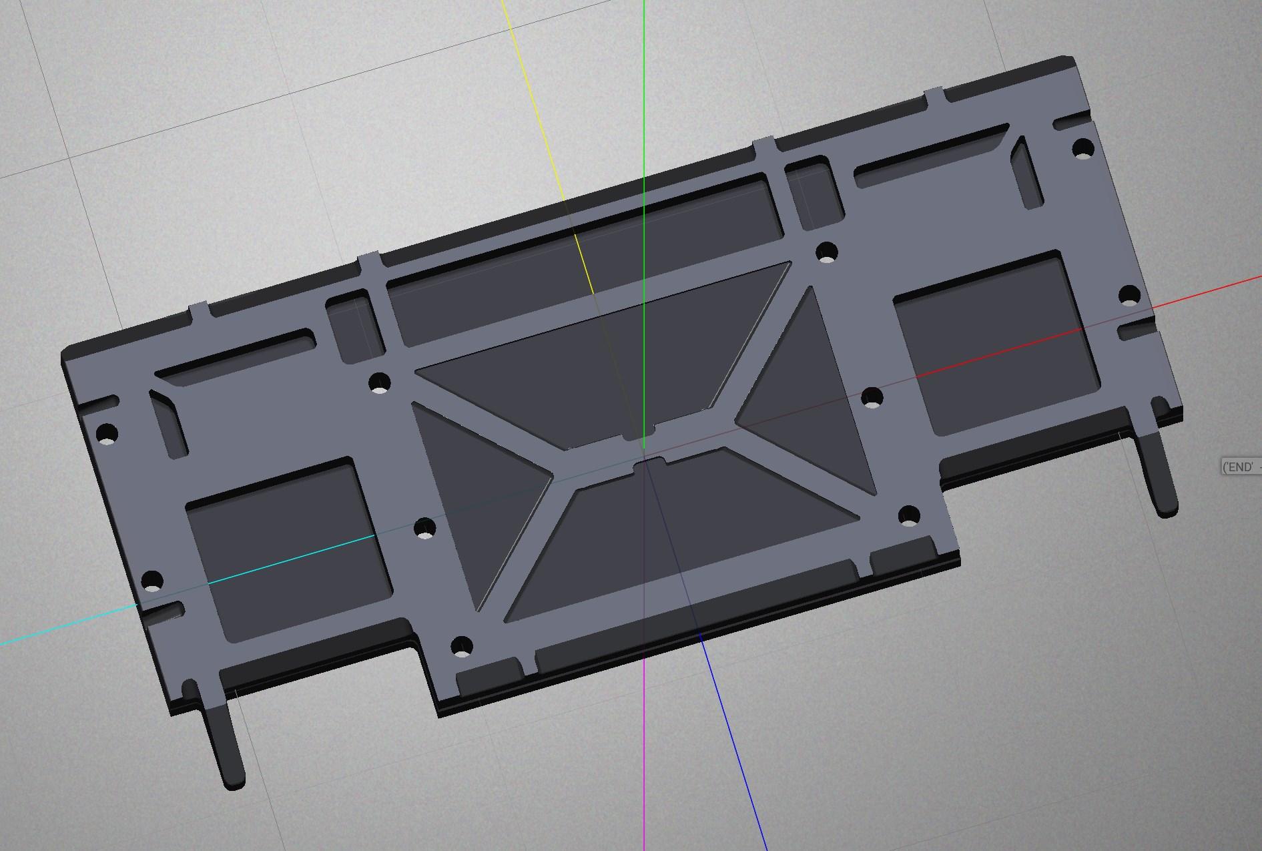This screenshot has height=851, width=1262.
Task: Click the mounting hole in the top-right corner
Action: tap(1082, 148)
